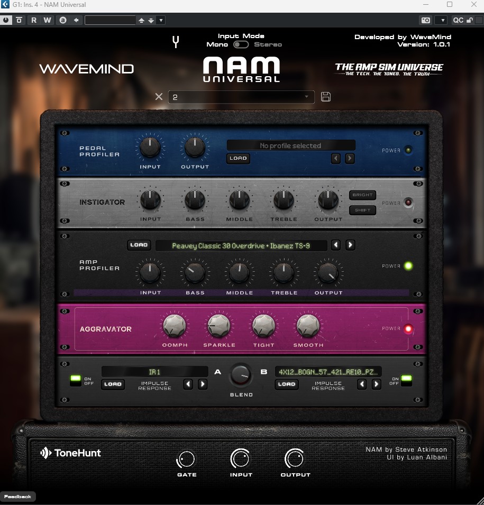The height and width of the screenshot is (505, 484).
Task: Adjust Amp Profiler MIDDLE knob
Action: [239, 273]
